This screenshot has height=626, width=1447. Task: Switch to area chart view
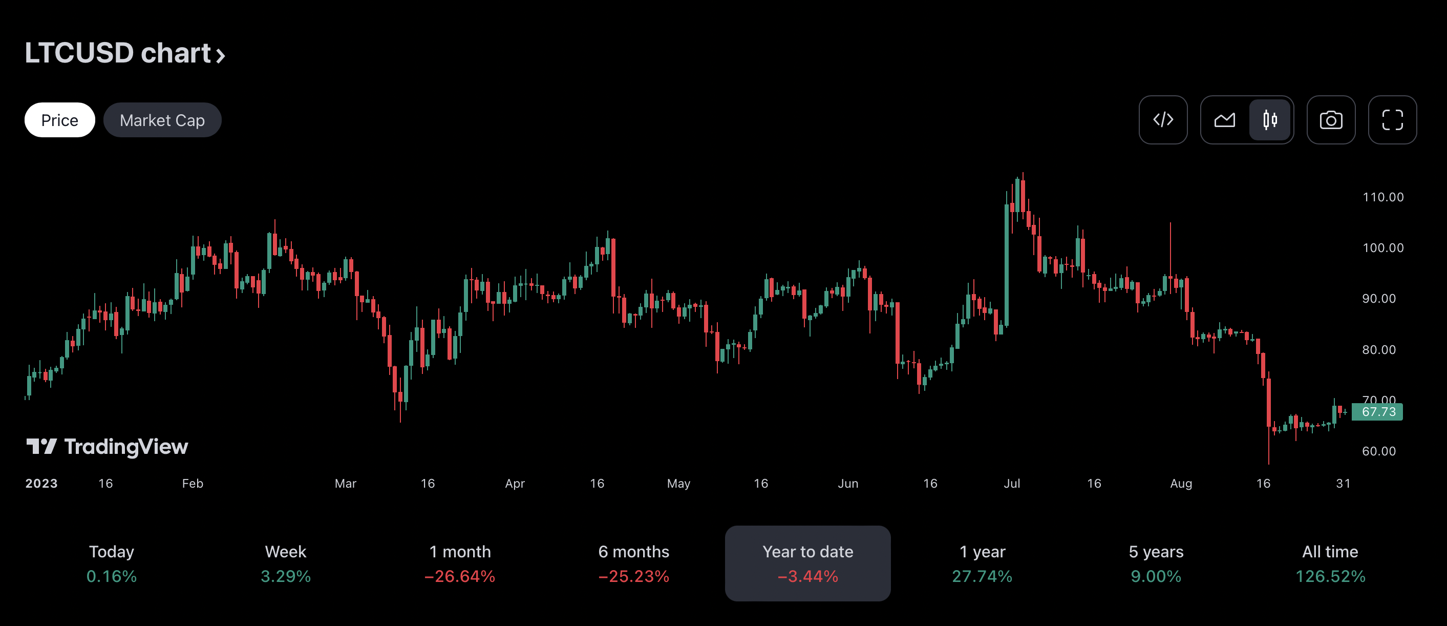click(1225, 120)
